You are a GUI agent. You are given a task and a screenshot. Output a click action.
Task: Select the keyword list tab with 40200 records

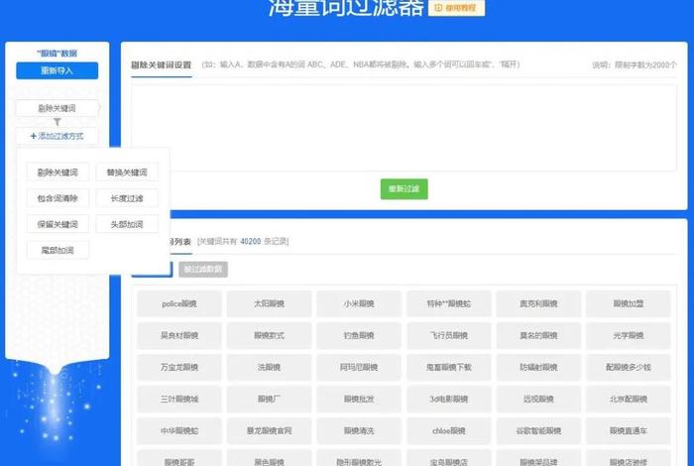pos(180,242)
